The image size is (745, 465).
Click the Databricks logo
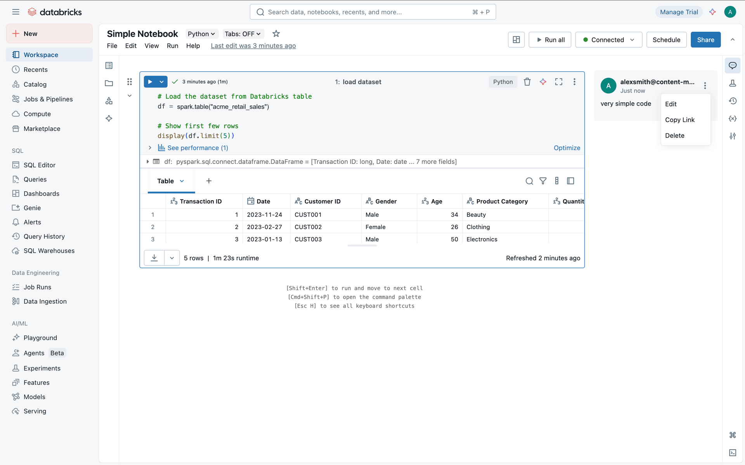point(55,12)
